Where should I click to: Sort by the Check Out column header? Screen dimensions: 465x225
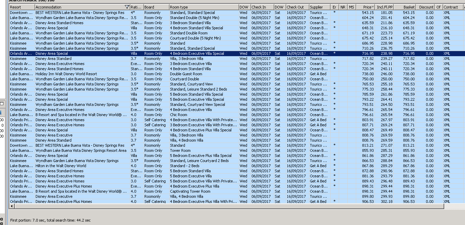[x=297, y=7]
